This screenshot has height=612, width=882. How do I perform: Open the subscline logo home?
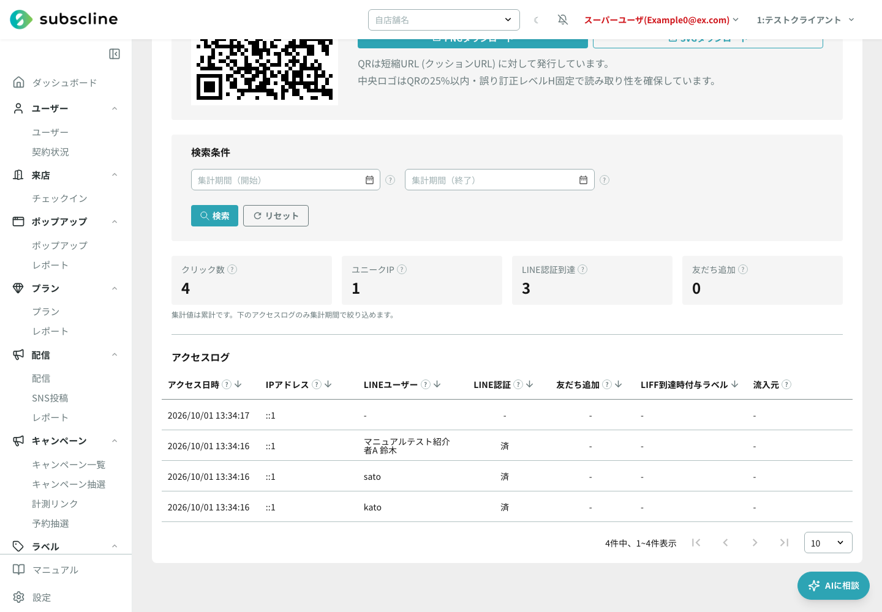pyautogui.click(x=64, y=20)
